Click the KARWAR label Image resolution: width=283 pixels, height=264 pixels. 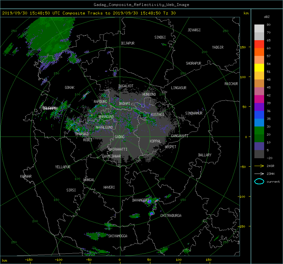[26, 176]
